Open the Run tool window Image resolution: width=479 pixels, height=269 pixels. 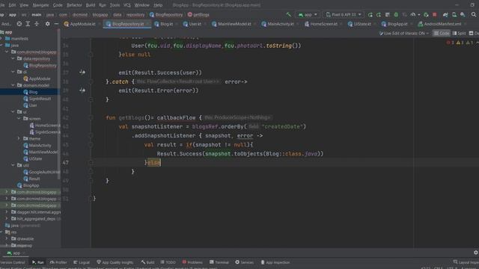[x=38, y=262]
